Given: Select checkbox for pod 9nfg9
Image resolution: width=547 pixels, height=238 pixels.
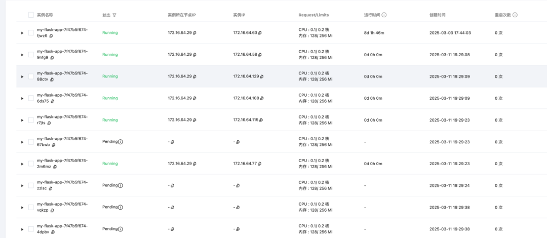Looking at the screenshot, I should [31, 55].
